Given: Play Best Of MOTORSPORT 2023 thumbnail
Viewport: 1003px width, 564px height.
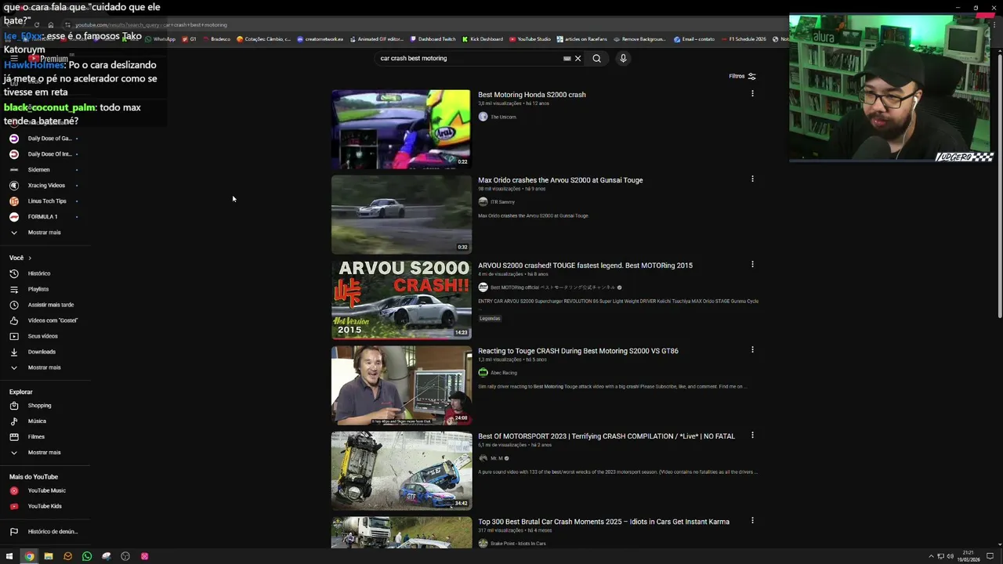Looking at the screenshot, I should pos(401,470).
